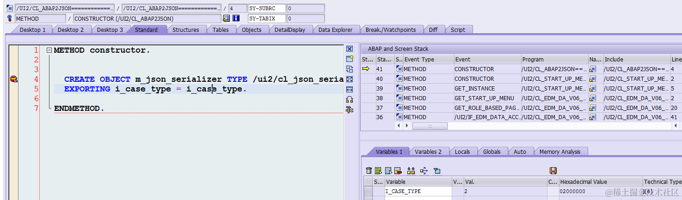The height and width of the screenshot is (200, 682).
Task: Click the navigate-to-source icon beside CONSTRUCTOR field
Action: pos(226,18)
